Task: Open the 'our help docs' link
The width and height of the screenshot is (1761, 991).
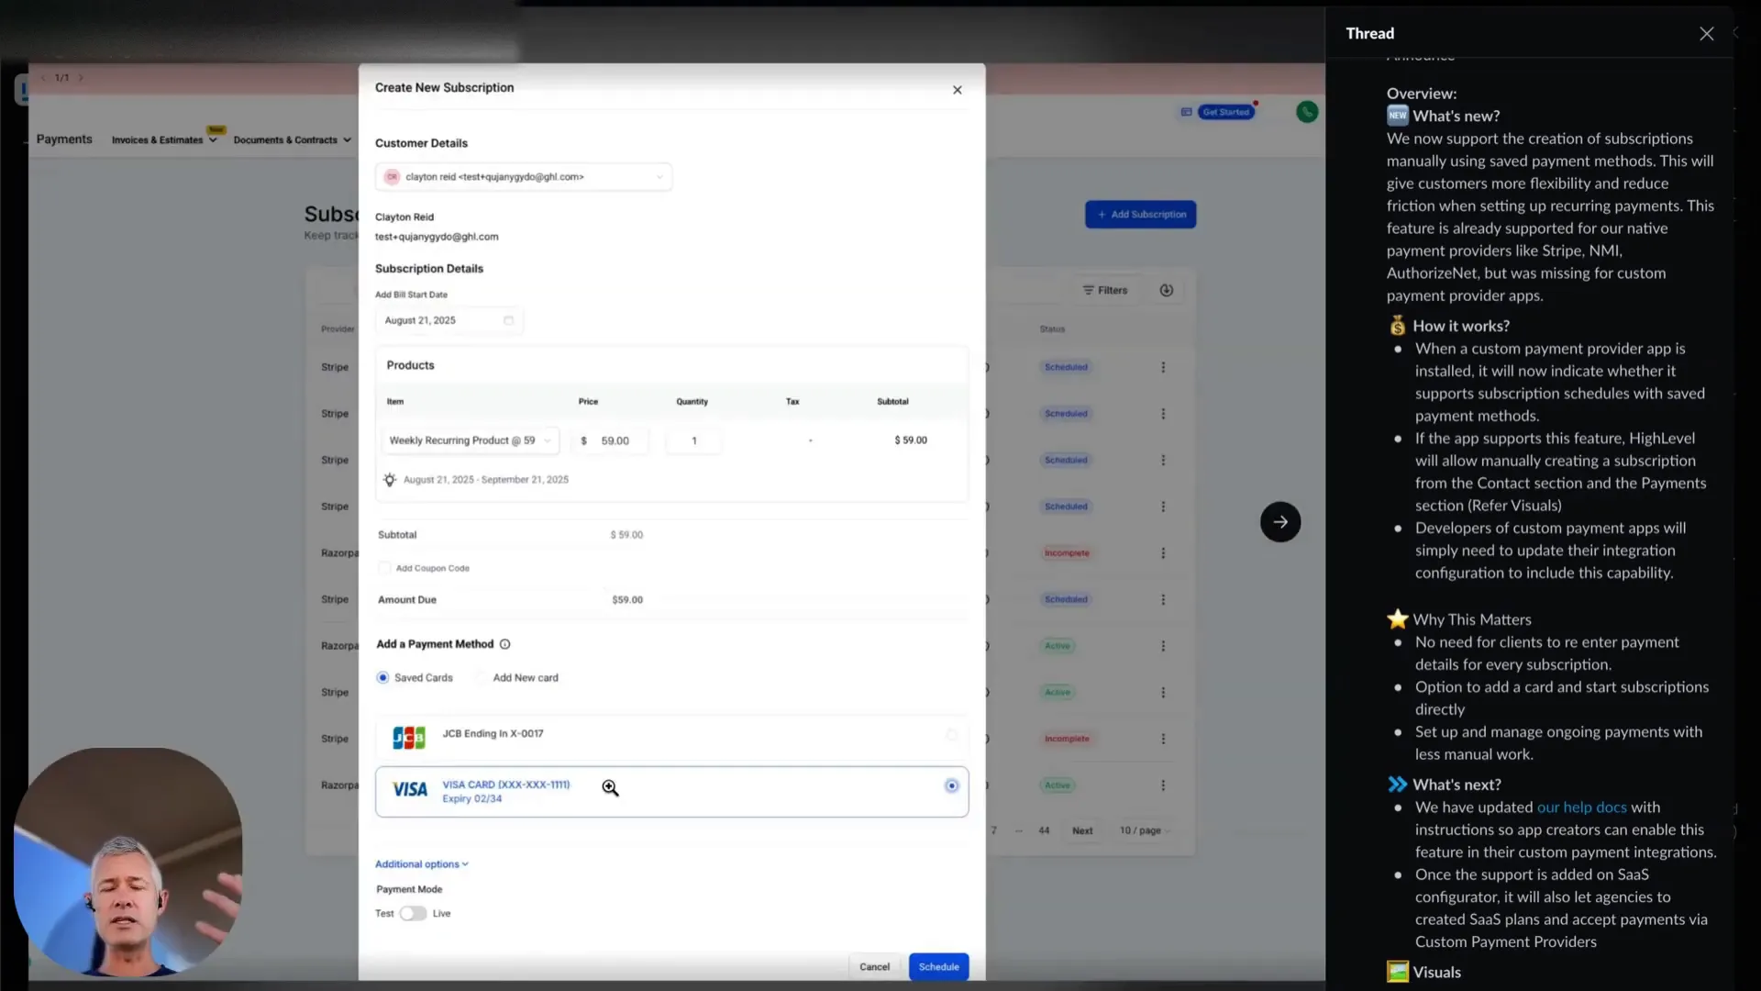Action: point(1581,807)
